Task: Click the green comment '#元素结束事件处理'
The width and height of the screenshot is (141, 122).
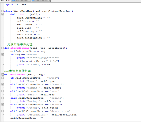Action: tap(17, 71)
